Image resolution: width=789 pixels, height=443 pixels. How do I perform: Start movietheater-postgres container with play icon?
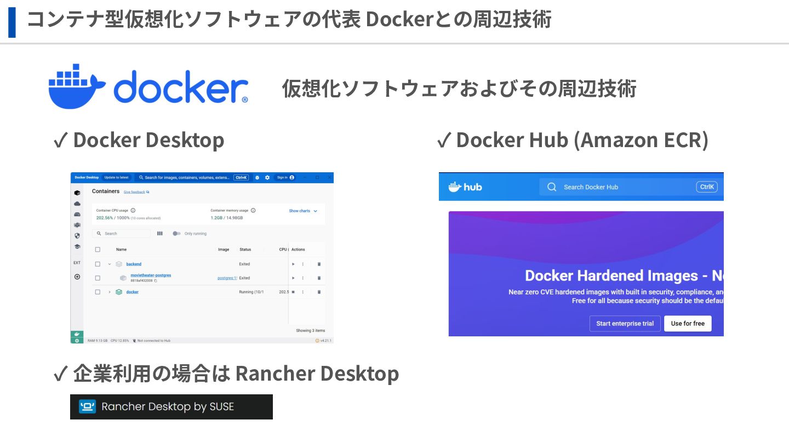293,278
